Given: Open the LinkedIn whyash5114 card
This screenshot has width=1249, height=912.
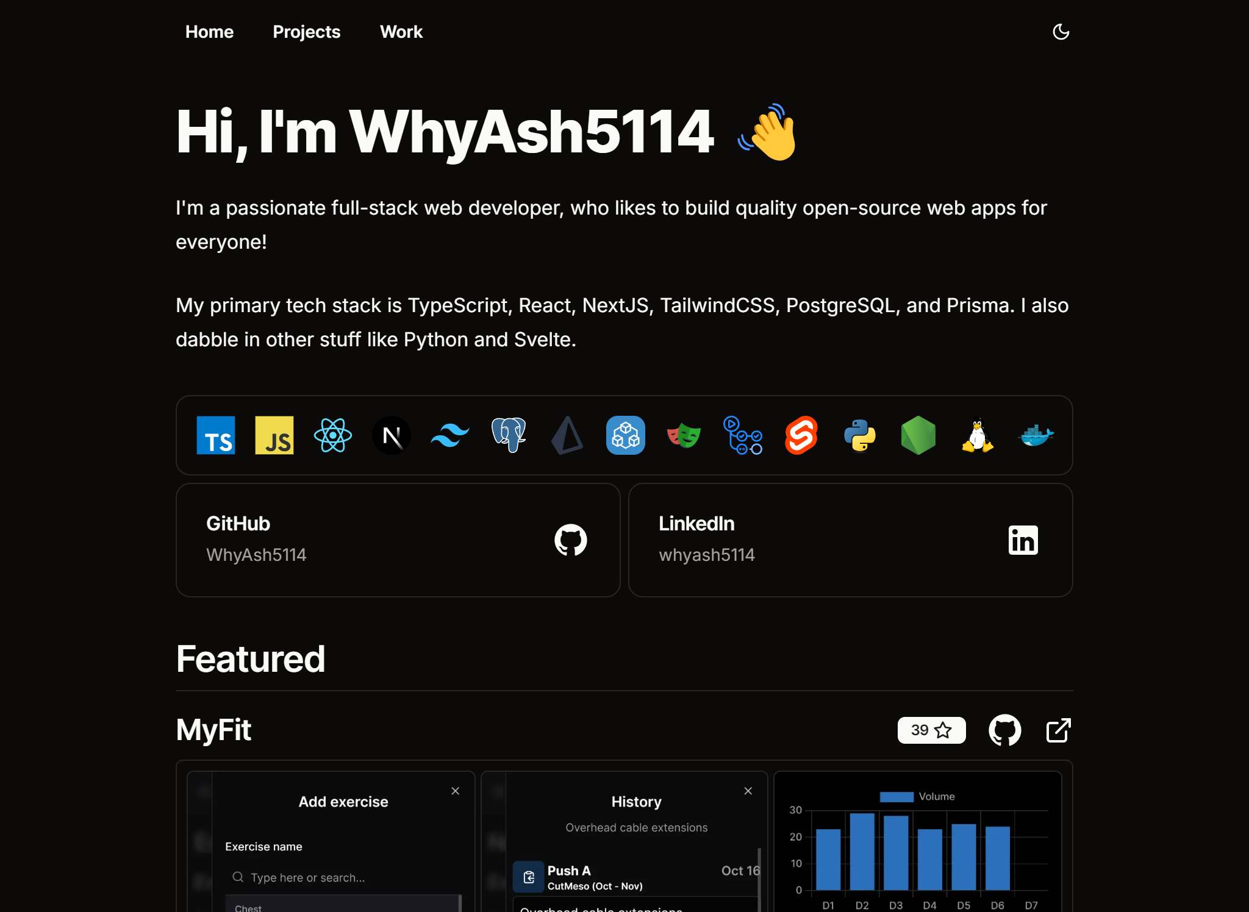Looking at the screenshot, I should (x=850, y=540).
